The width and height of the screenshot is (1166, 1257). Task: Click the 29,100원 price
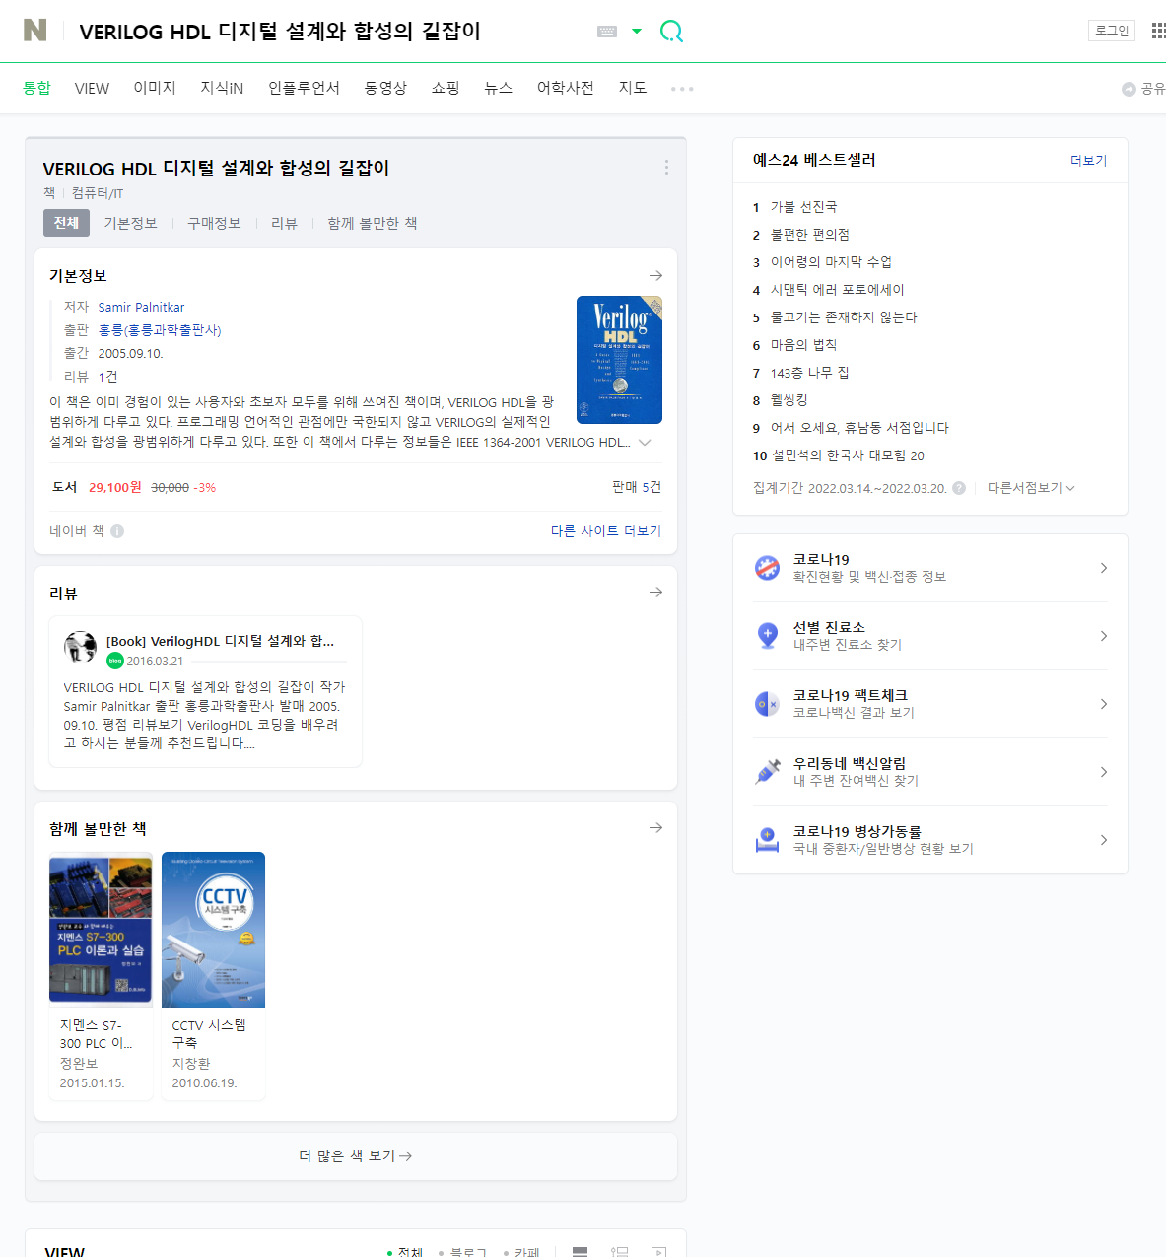click(x=115, y=487)
